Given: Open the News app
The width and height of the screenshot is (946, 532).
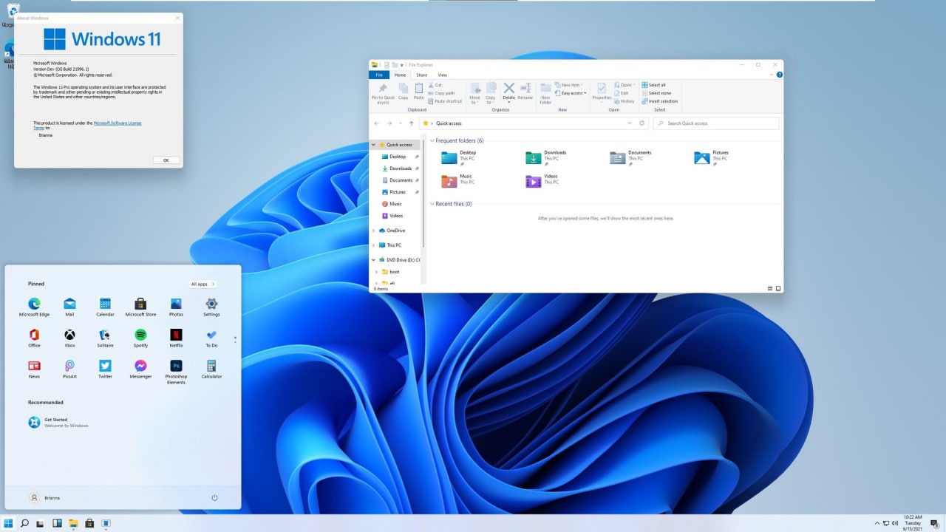Looking at the screenshot, I should pos(34,369).
